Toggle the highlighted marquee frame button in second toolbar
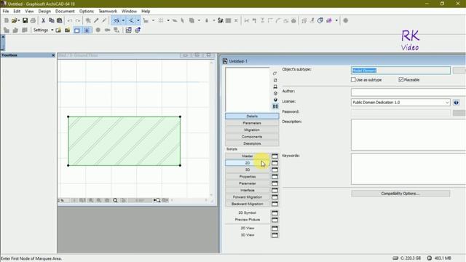The width and height of the screenshot is (466, 262). click(x=77, y=30)
